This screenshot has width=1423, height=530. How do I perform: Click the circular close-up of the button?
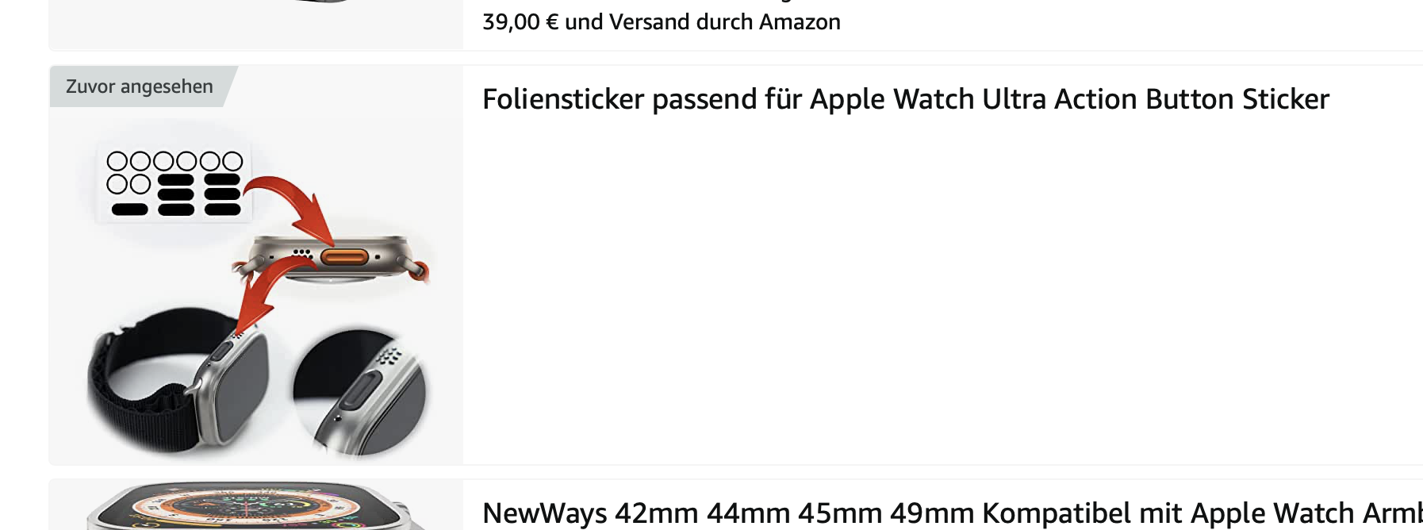point(359,392)
